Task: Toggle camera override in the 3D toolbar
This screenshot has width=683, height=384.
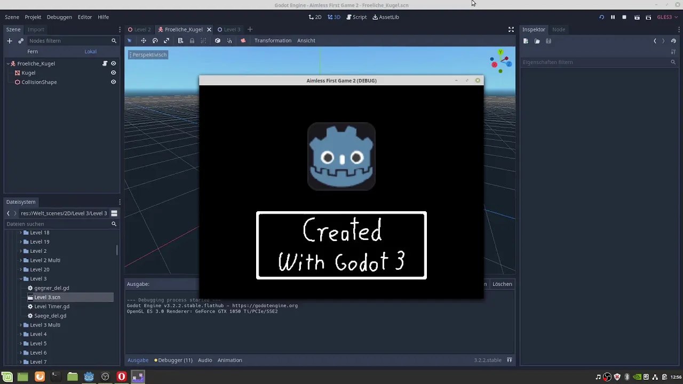Action: point(243,41)
